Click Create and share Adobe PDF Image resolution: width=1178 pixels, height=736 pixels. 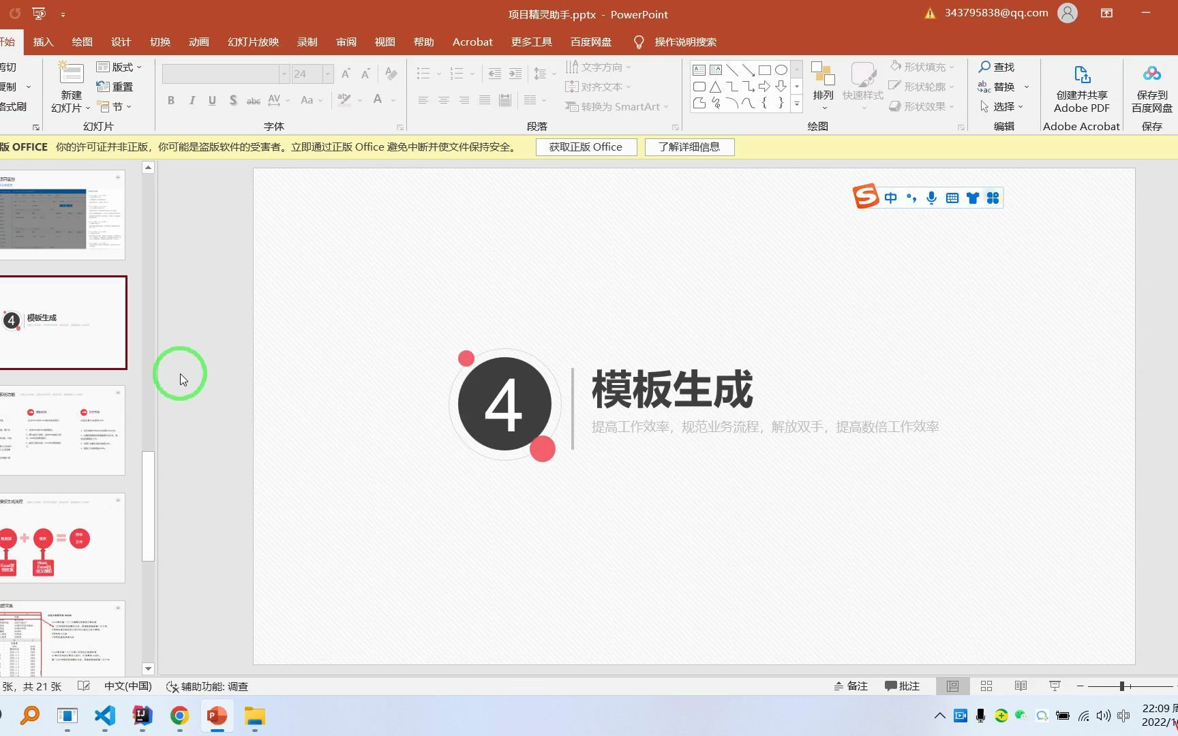point(1082,87)
